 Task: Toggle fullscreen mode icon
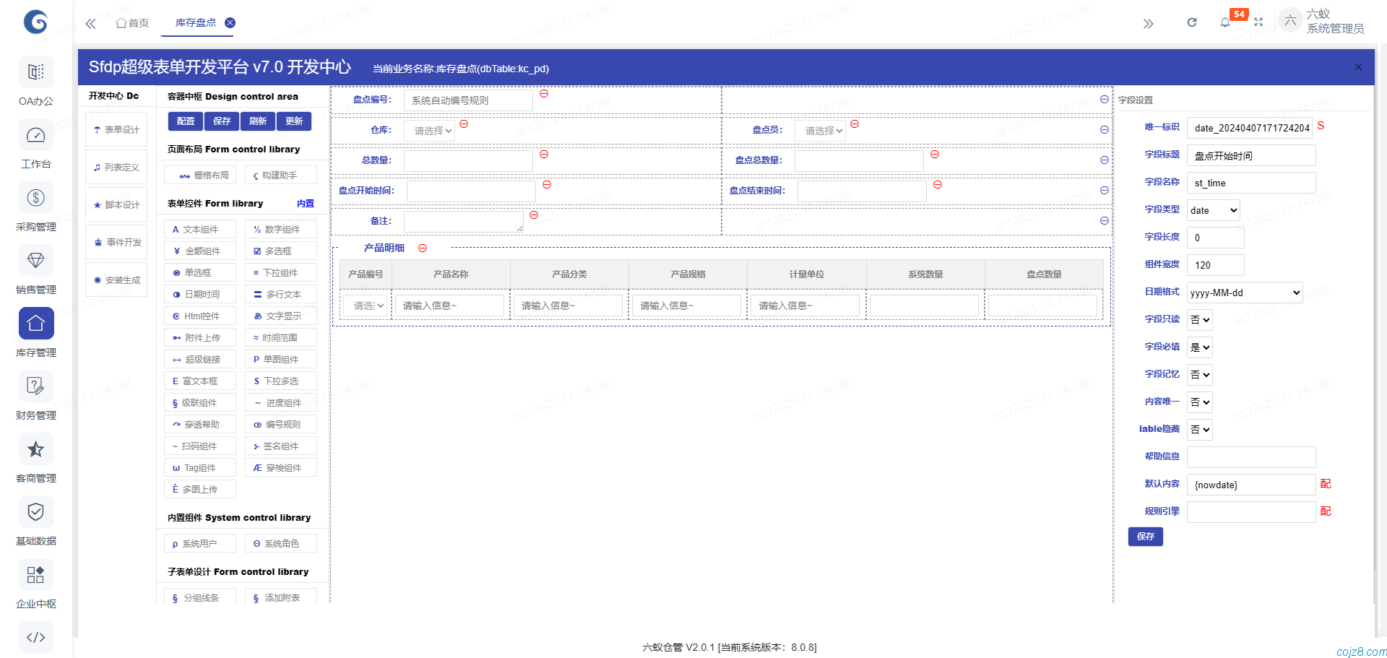coord(1258,22)
